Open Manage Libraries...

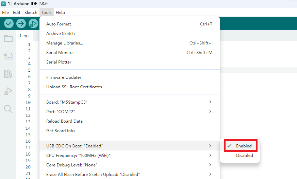130,43
